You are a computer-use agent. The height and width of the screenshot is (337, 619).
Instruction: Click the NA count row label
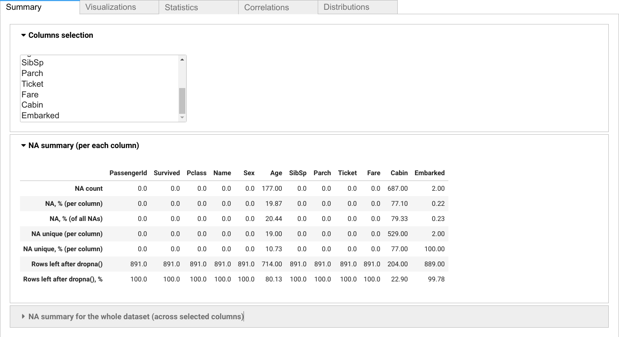[89, 189]
